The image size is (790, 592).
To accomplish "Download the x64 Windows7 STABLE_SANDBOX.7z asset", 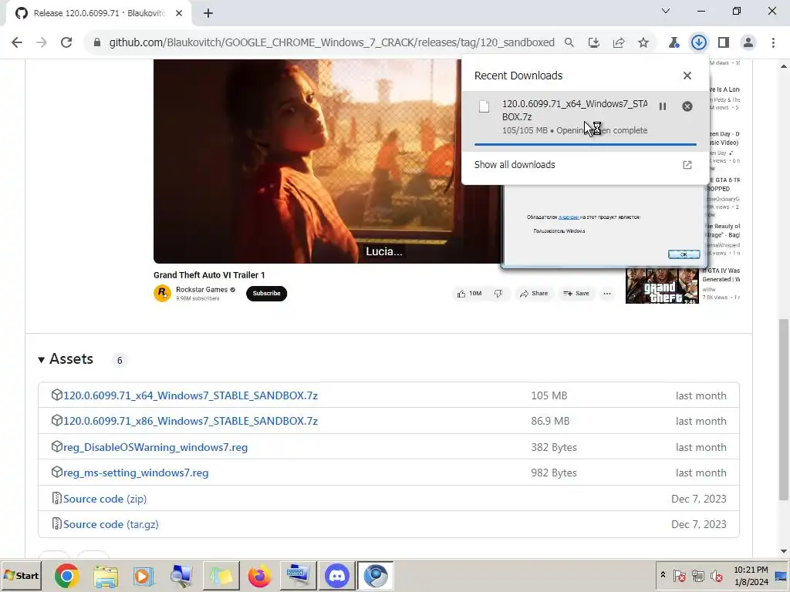I will click(x=191, y=395).
